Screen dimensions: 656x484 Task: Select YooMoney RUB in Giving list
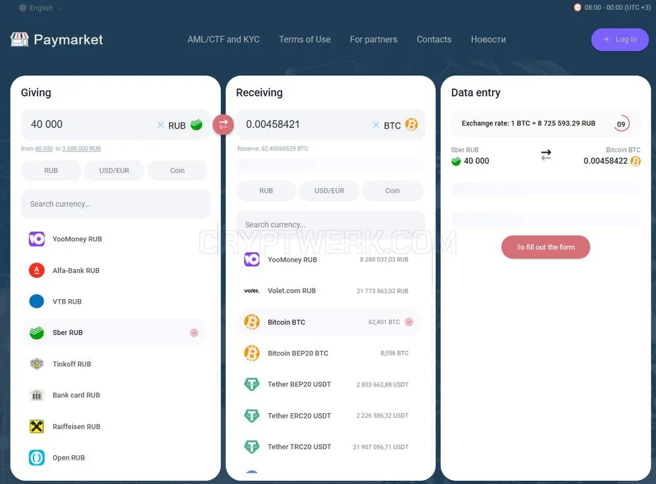(113, 239)
